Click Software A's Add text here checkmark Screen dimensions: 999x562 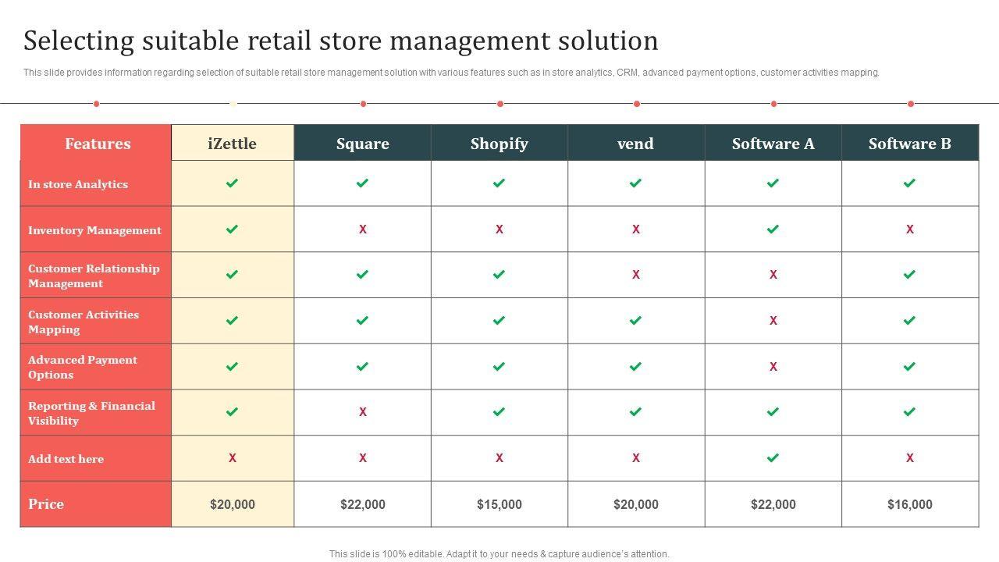pos(773,458)
